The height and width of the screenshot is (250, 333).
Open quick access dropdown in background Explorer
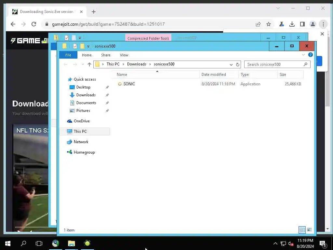80,38
